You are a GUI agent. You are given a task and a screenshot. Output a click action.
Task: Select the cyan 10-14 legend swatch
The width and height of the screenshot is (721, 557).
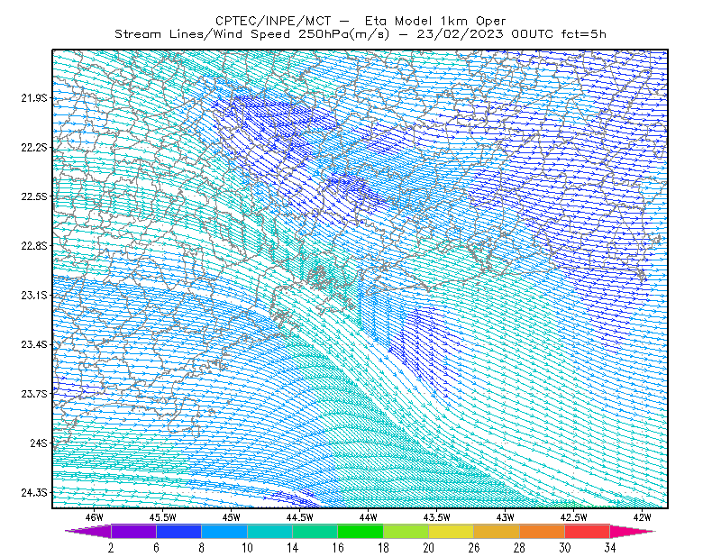click(x=269, y=531)
